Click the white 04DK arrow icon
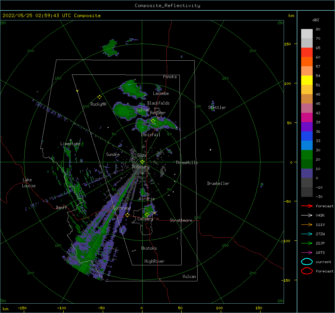The height and width of the screenshot is (313, 335). coord(307,215)
